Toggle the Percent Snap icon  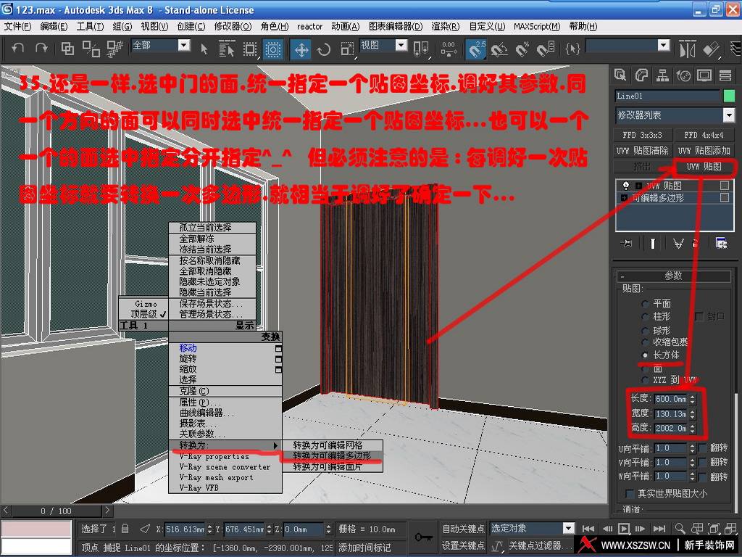(x=522, y=49)
